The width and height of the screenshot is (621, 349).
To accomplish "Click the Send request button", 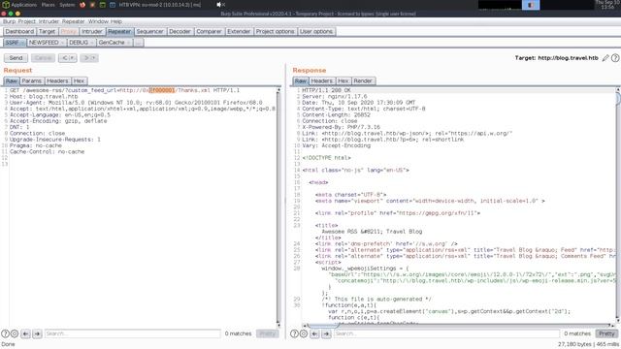I will tap(16, 58).
